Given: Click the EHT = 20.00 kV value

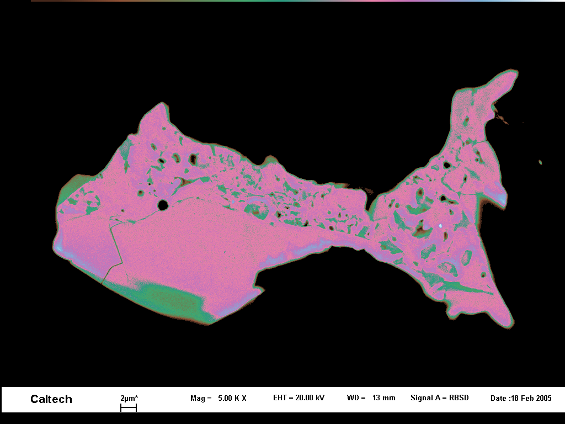Looking at the screenshot, I should [299, 397].
